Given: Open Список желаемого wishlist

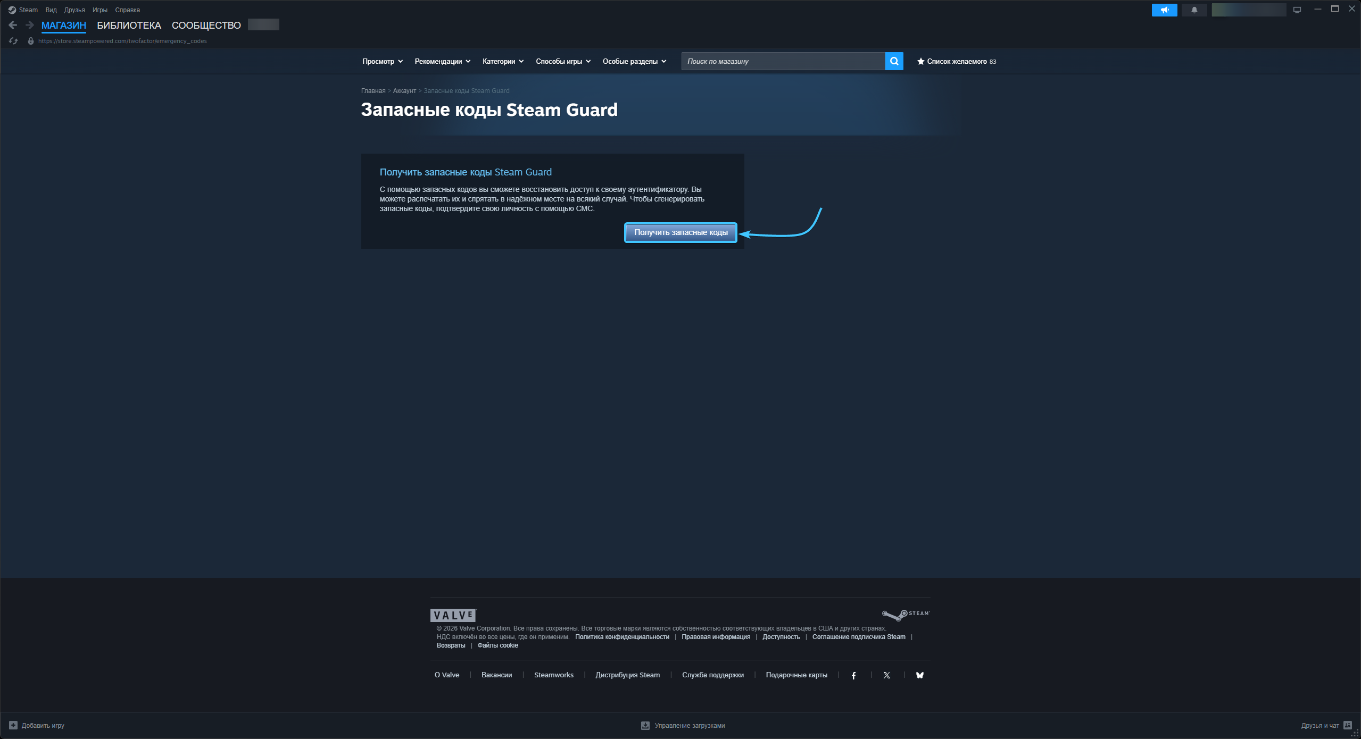Looking at the screenshot, I should (956, 61).
